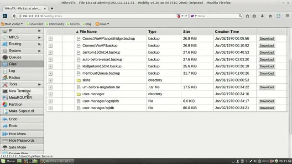Open the Routing sidebar menu
This screenshot has height=164, width=292.
coord(22,44)
